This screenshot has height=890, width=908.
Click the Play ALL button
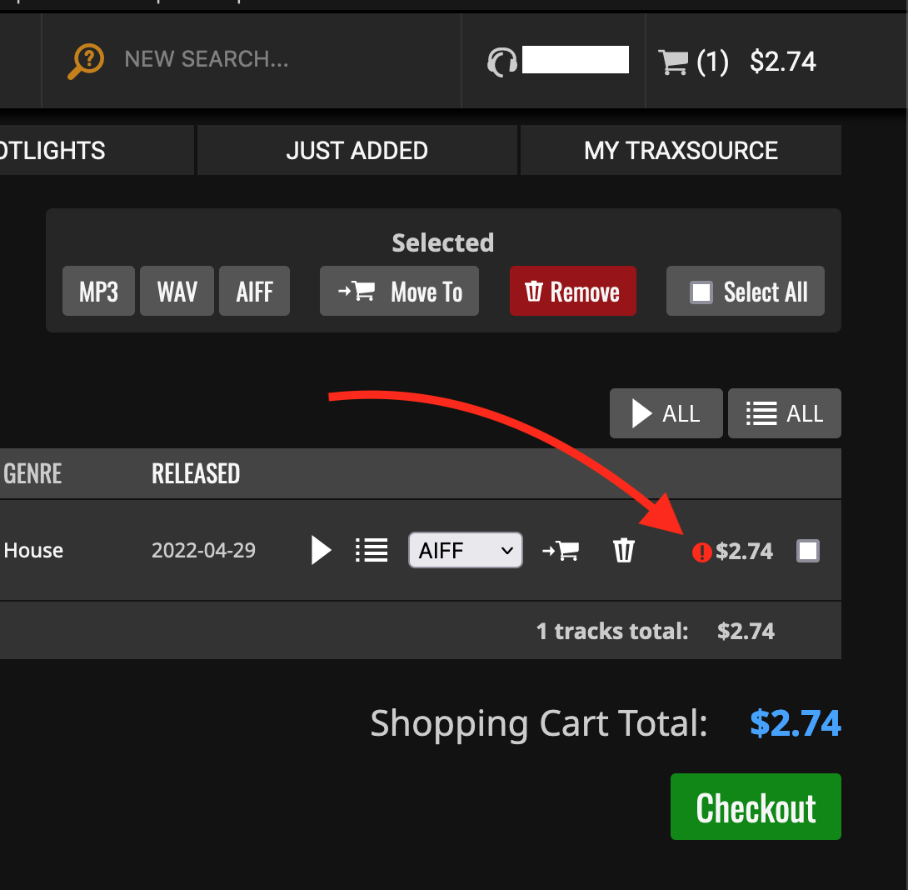666,413
